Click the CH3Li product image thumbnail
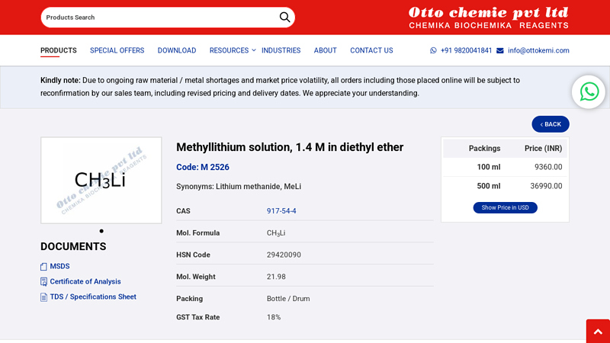Viewport: 610px width, 343px height. pos(101,180)
